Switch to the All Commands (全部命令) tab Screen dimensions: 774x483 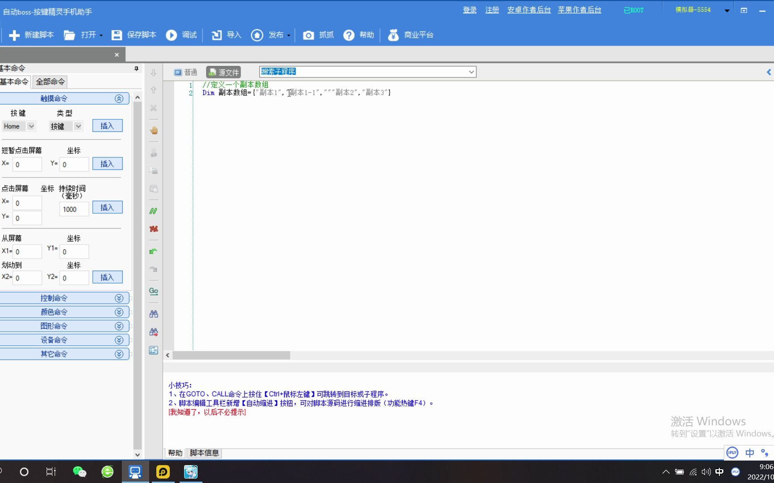(x=50, y=82)
